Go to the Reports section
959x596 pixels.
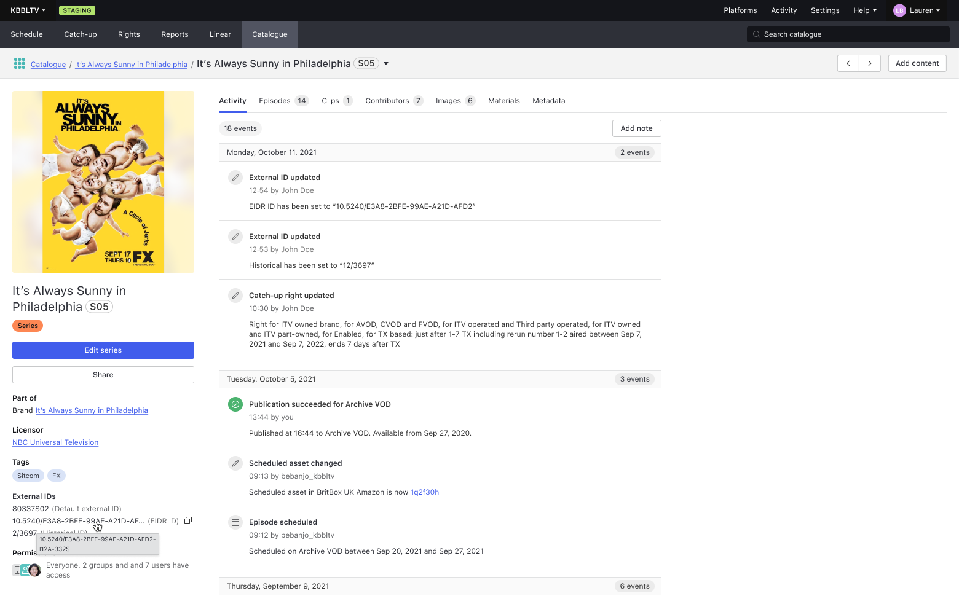point(175,34)
